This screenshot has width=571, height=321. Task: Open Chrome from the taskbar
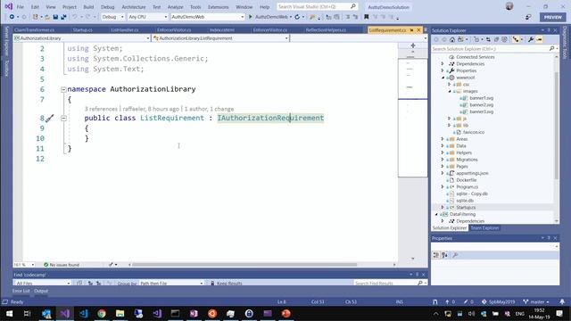point(102,313)
